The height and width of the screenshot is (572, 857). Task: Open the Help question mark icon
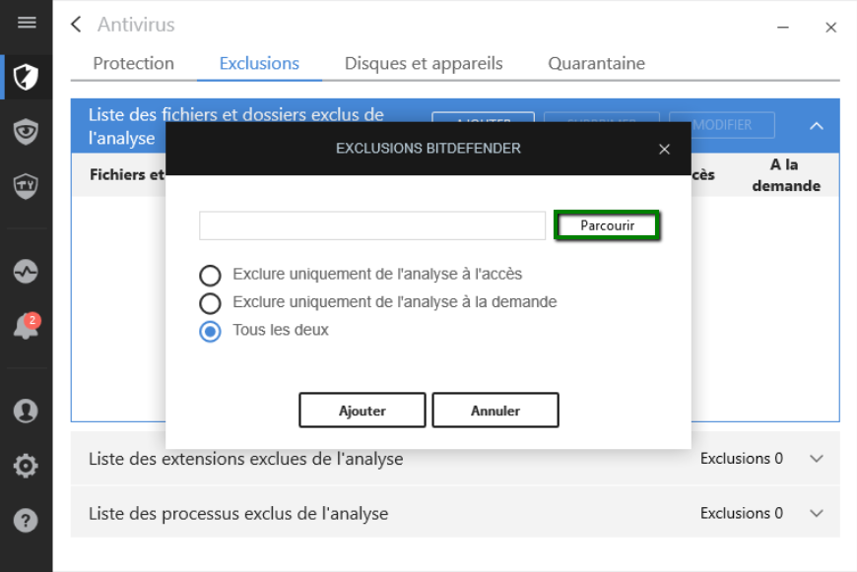(x=27, y=518)
